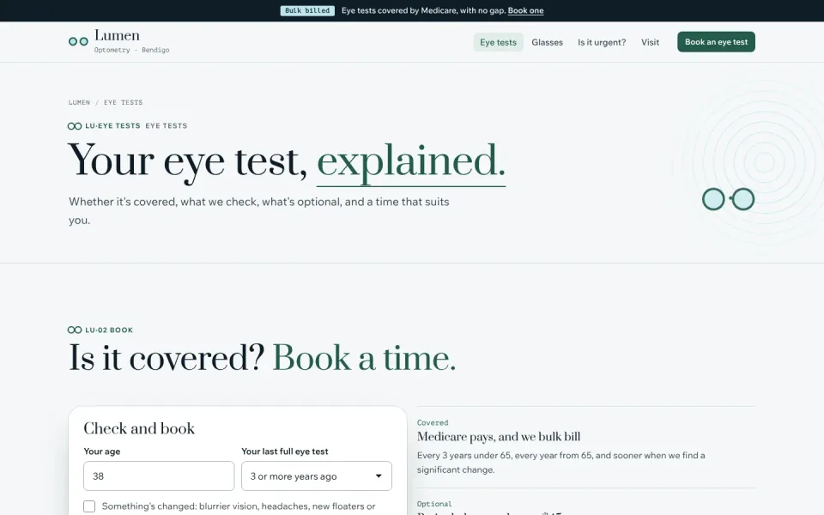
Task: Focus the Your age input field
Action: [159, 476]
